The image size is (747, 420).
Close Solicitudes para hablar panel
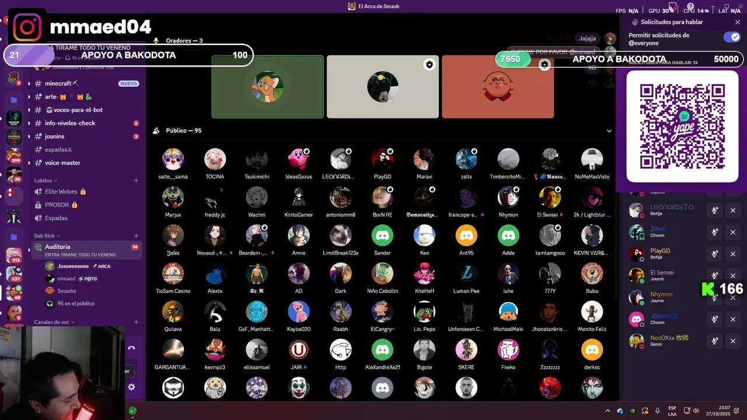tap(738, 22)
